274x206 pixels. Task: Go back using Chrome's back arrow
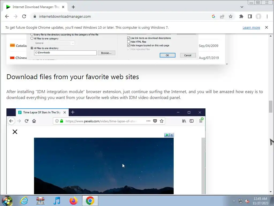coord(7,16)
